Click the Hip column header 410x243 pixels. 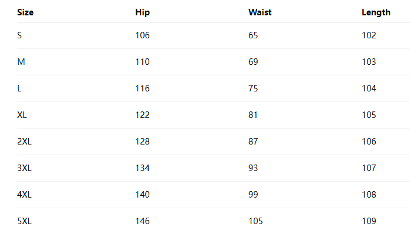tap(142, 12)
